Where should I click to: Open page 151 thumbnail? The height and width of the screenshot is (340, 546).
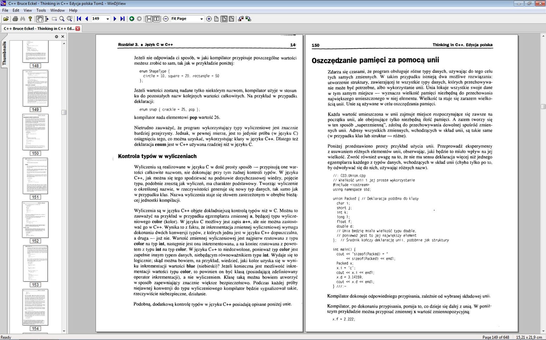point(35,176)
